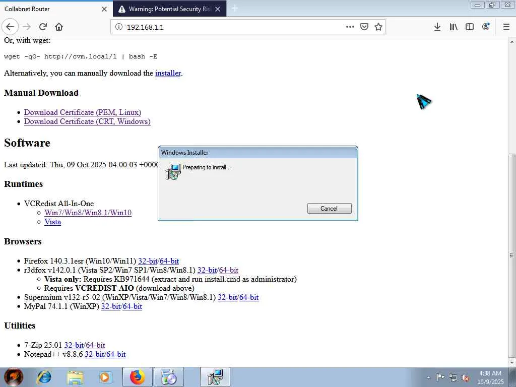This screenshot has width=516, height=387.
Task: Toggle the sidebar view icon
Action: [x=470, y=27]
